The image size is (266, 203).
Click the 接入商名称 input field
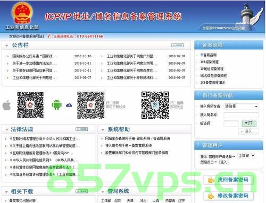pos(241,115)
